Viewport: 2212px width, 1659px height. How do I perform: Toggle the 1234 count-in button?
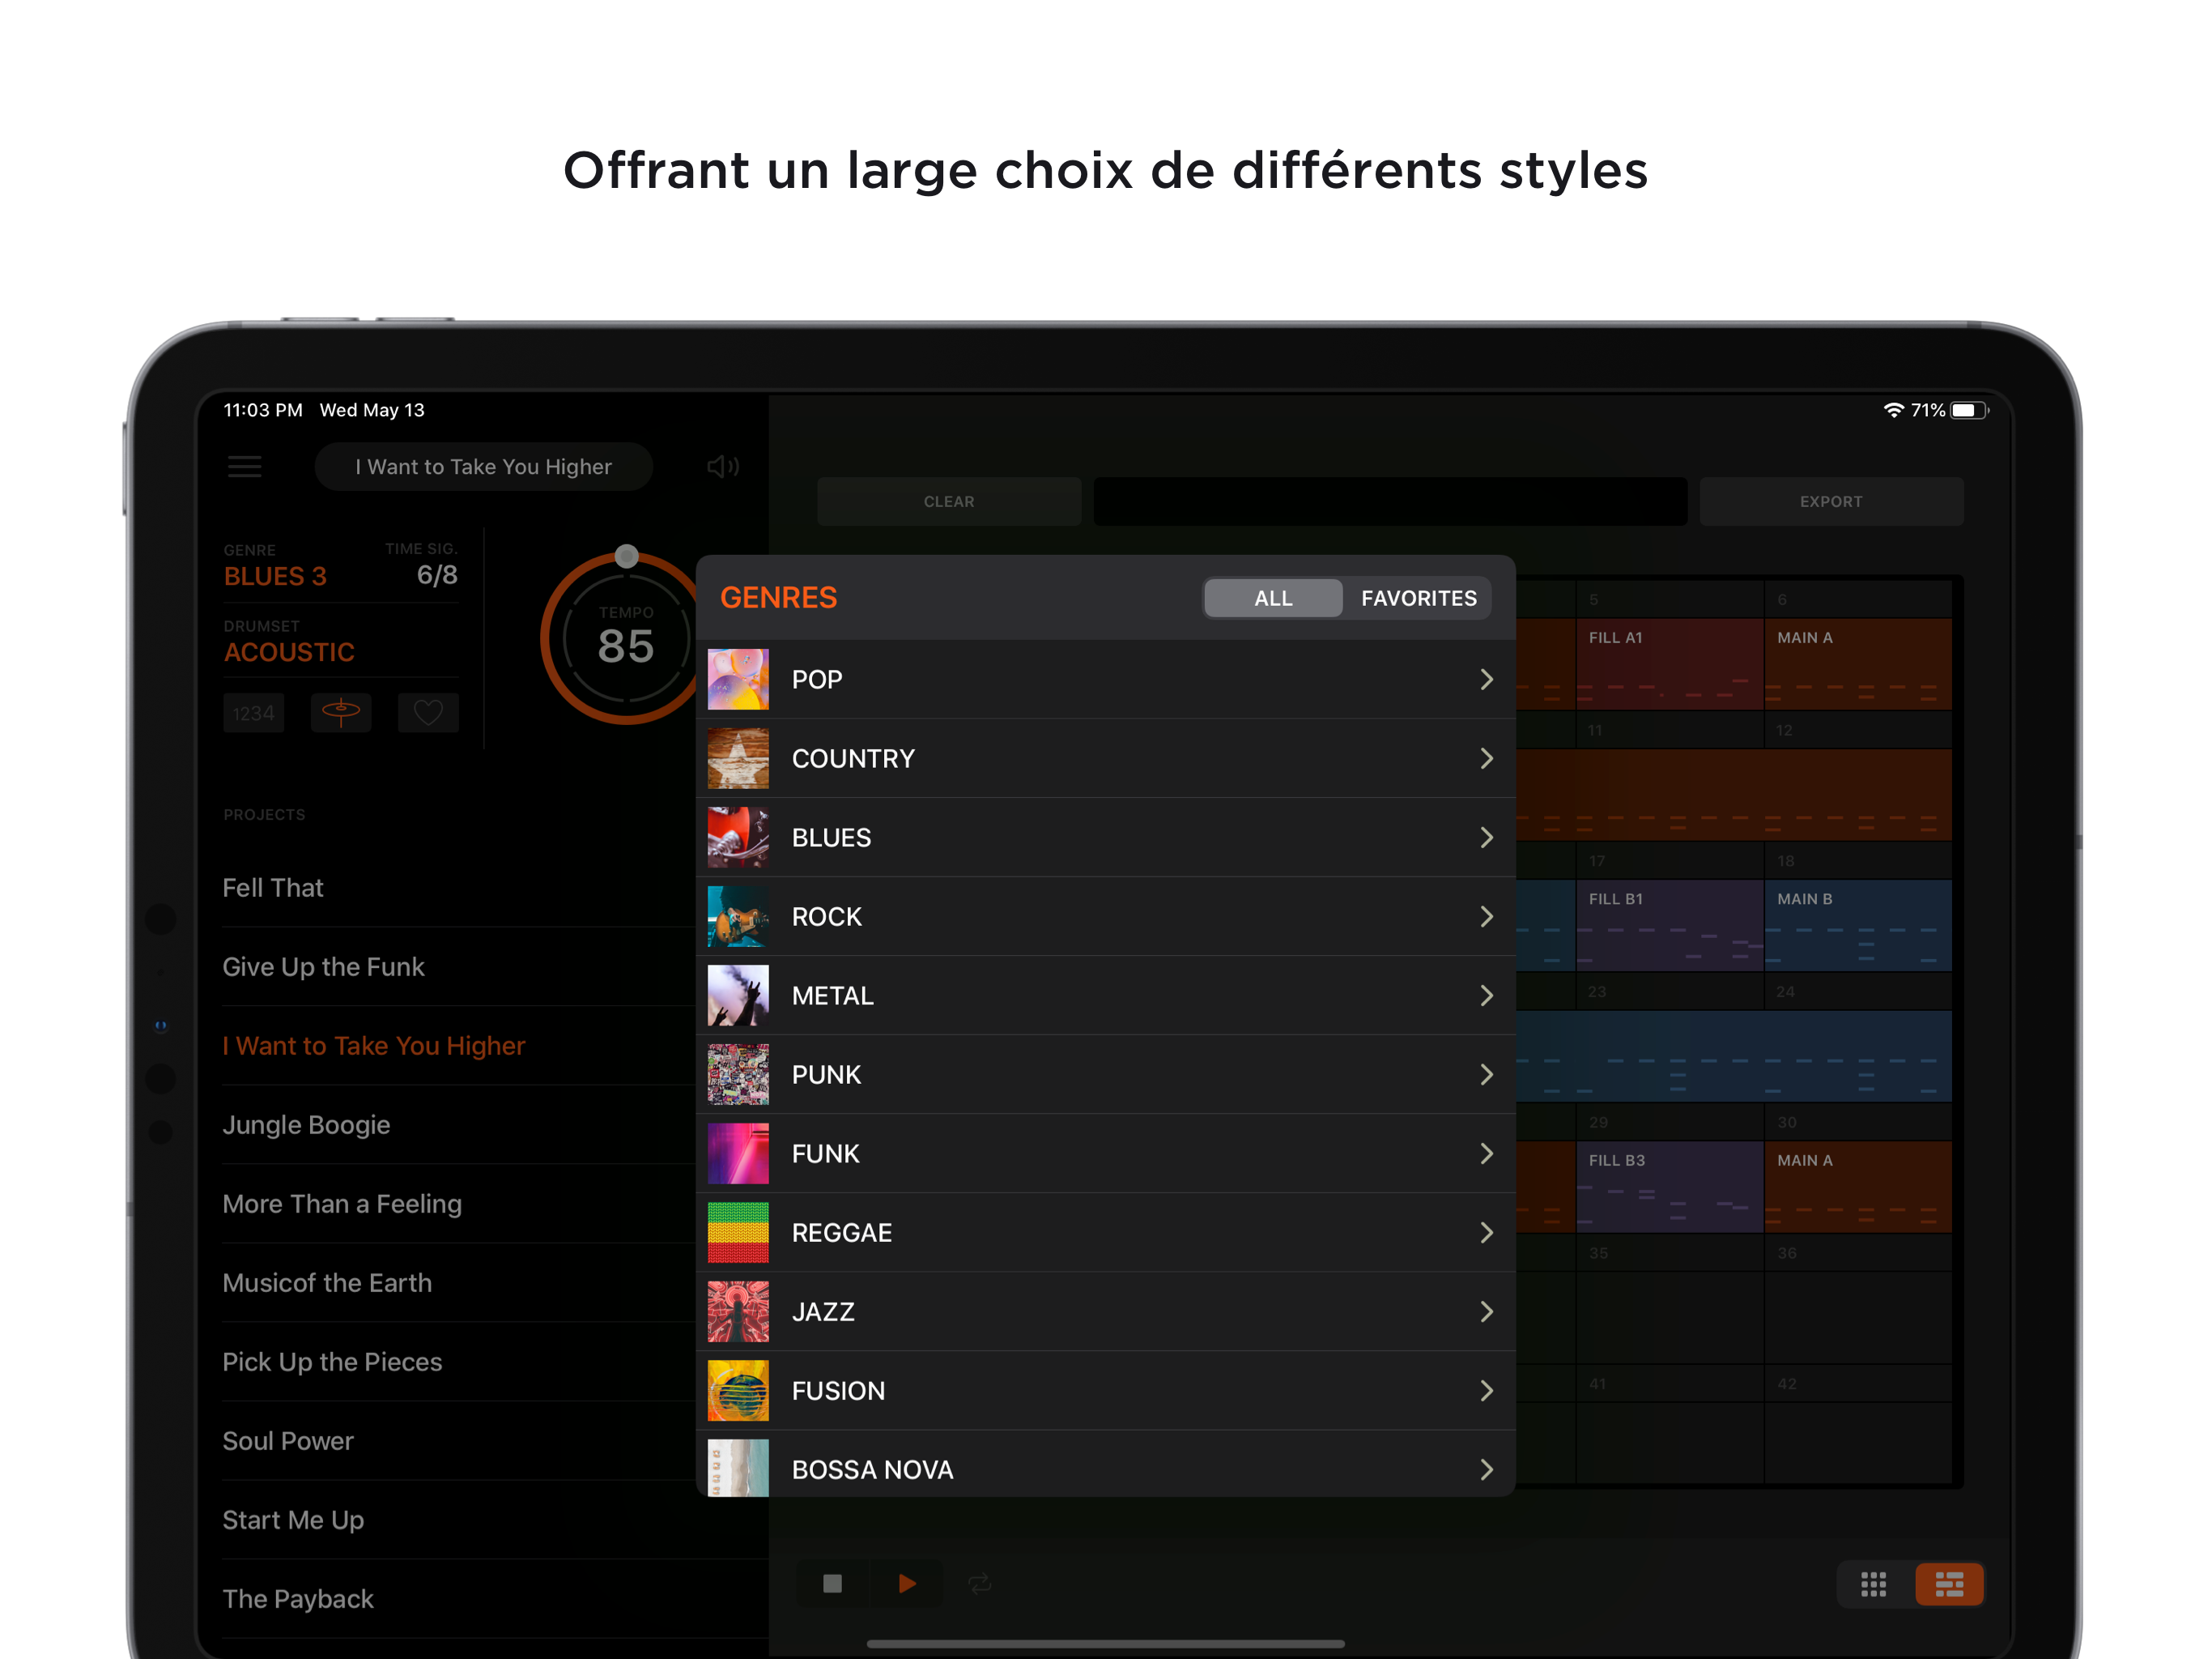coord(253,712)
